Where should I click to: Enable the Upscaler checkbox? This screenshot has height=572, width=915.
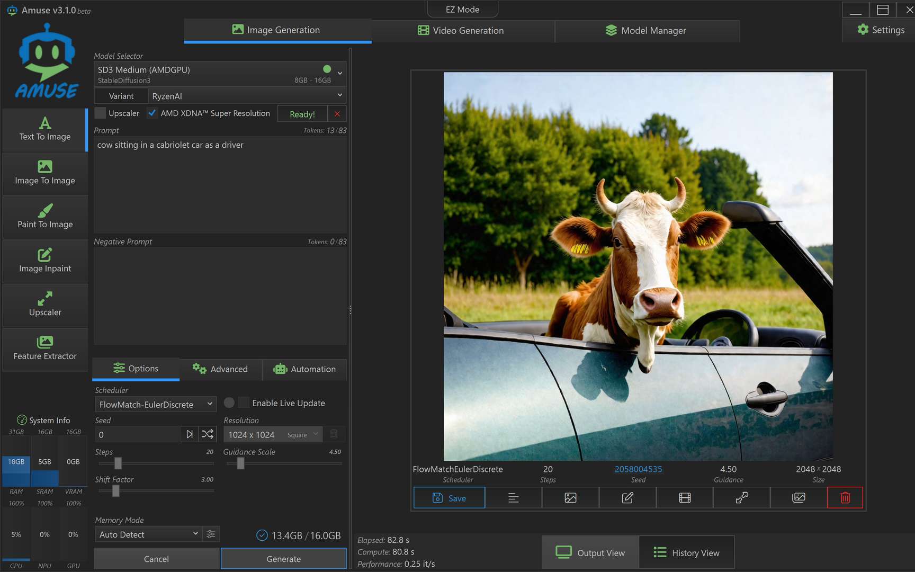(x=100, y=113)
